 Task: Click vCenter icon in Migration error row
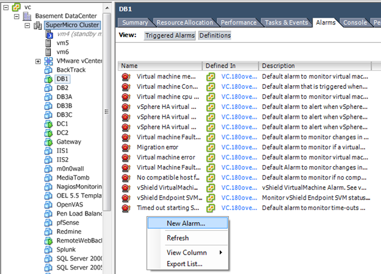[x=211, y=147]
